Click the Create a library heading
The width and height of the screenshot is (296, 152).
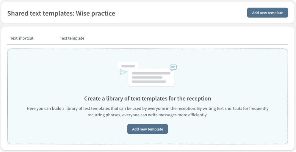(148, 98)
